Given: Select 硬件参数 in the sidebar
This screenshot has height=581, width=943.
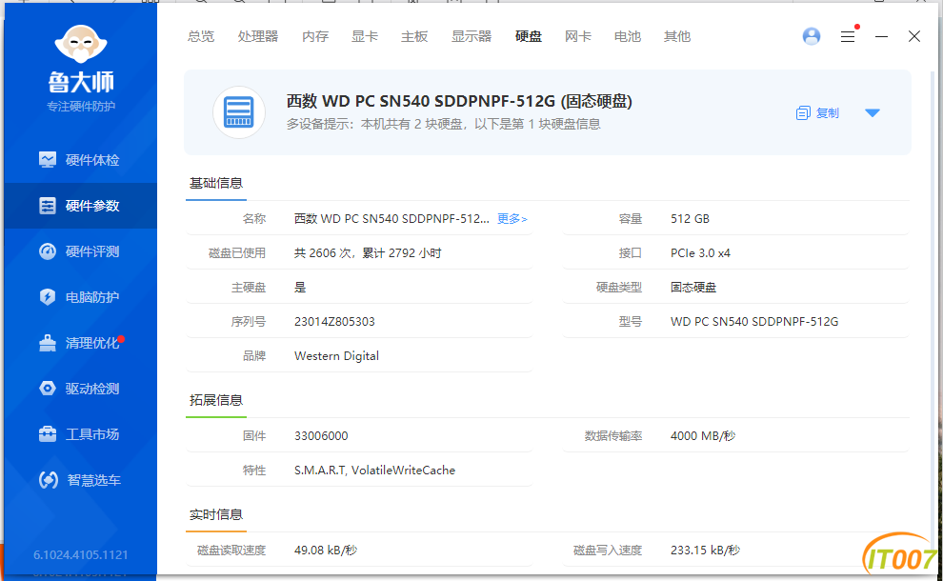Looking at the screenshot, I should pyautogui.click(x=80, y=206).
